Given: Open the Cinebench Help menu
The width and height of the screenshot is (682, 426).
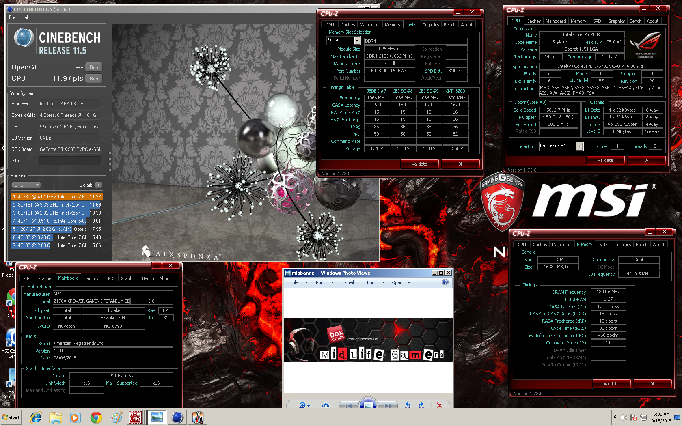Looking at the screenshot, I should [26, 17].
